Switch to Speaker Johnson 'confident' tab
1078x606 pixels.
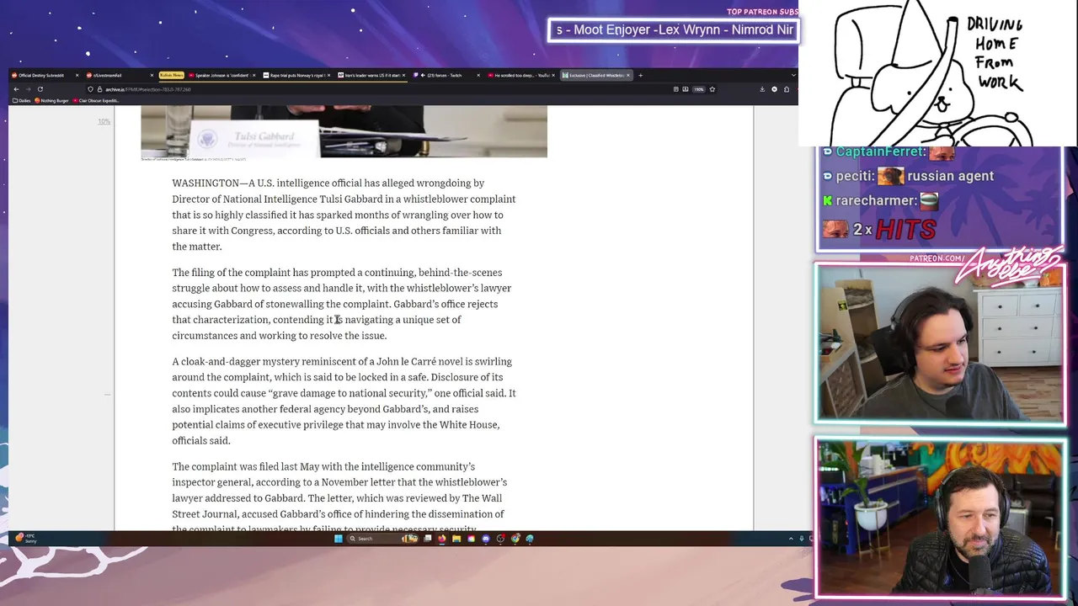pos(221,76)
